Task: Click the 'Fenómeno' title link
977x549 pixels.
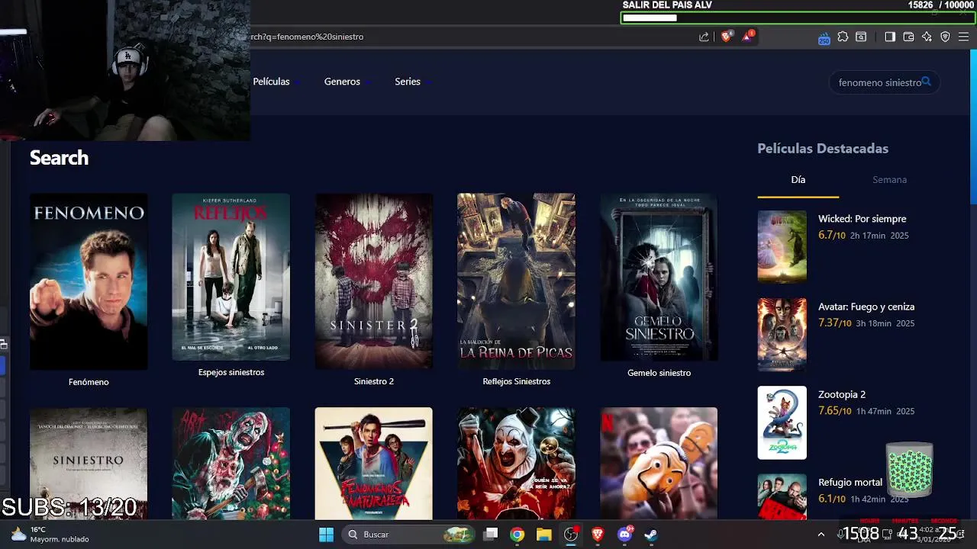Action: [x=89, y=382]
